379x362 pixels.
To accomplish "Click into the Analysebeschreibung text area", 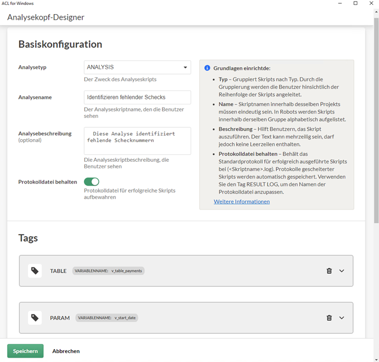I will [138, 141].
